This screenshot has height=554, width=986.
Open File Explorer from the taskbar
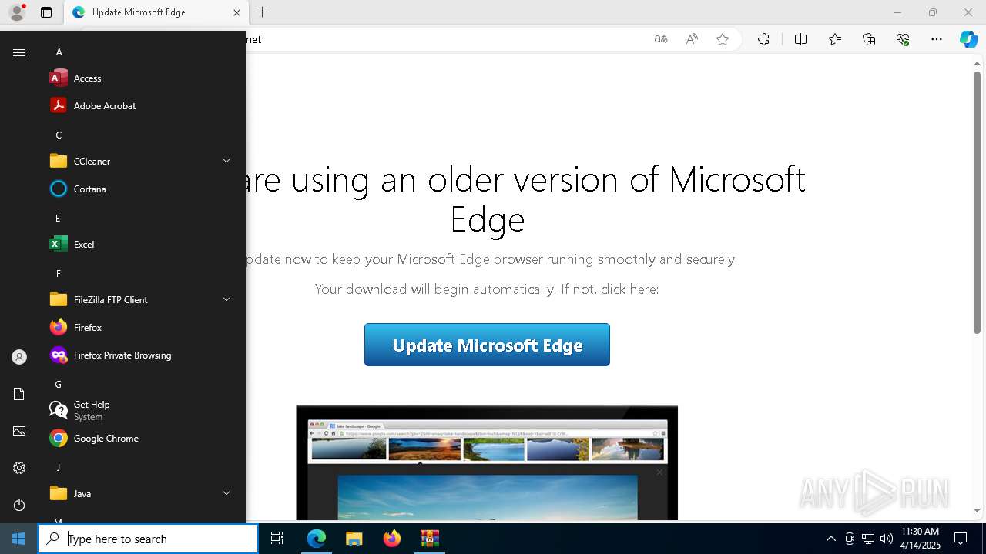(x=354, y=539)
